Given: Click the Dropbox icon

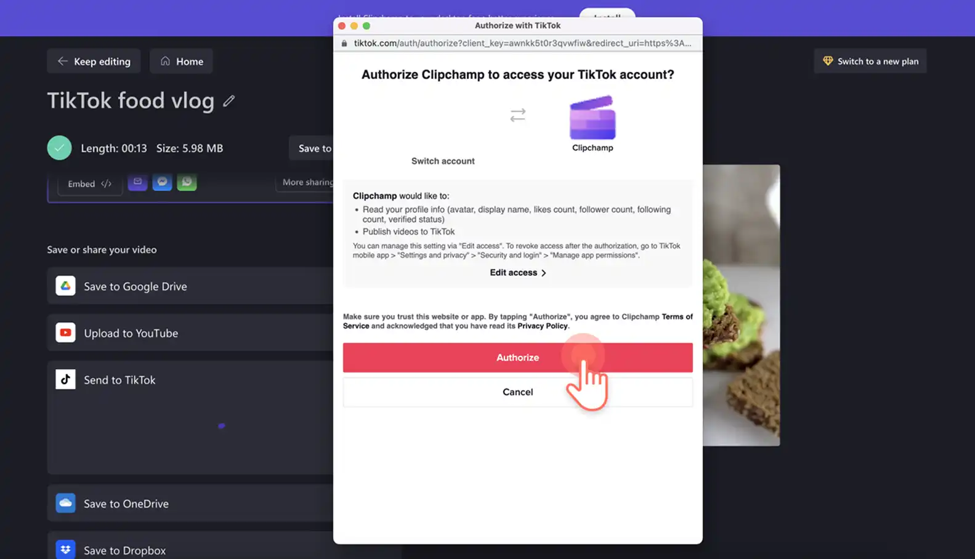Looking at the screenshot, I should (x=65, y=549).
